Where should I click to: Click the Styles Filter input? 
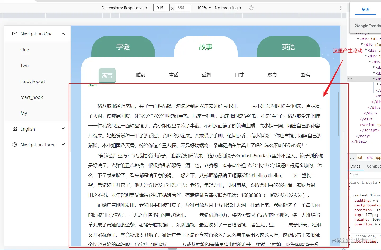tap(365, 175)
